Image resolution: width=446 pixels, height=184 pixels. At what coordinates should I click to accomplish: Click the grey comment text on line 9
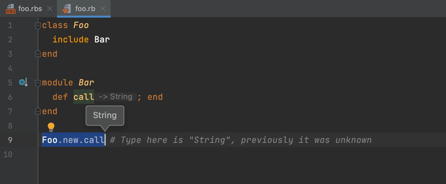click(241, 140)
